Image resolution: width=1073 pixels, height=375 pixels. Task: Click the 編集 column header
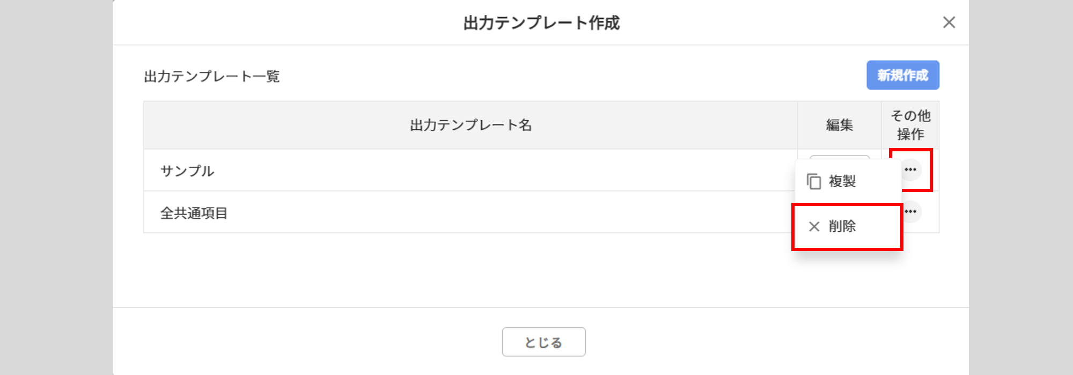pyautogui.click(x=839, y=125)
